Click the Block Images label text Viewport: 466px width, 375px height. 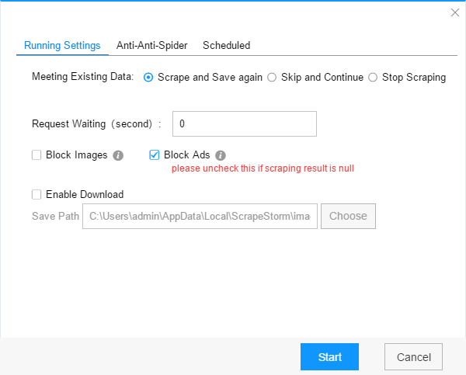tap(77, 155)
